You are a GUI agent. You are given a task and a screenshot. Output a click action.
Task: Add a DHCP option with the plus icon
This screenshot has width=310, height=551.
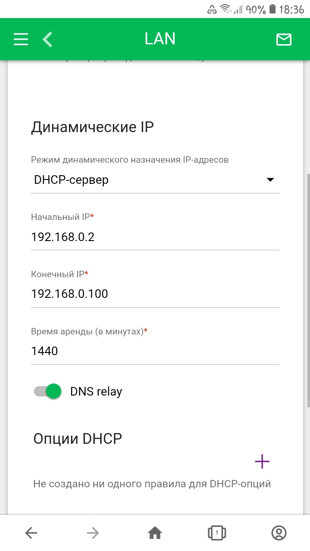262,462
